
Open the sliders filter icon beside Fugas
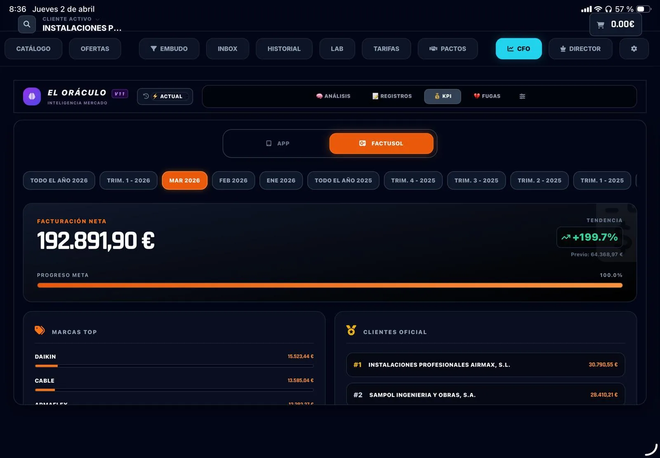tap(522, 96)
